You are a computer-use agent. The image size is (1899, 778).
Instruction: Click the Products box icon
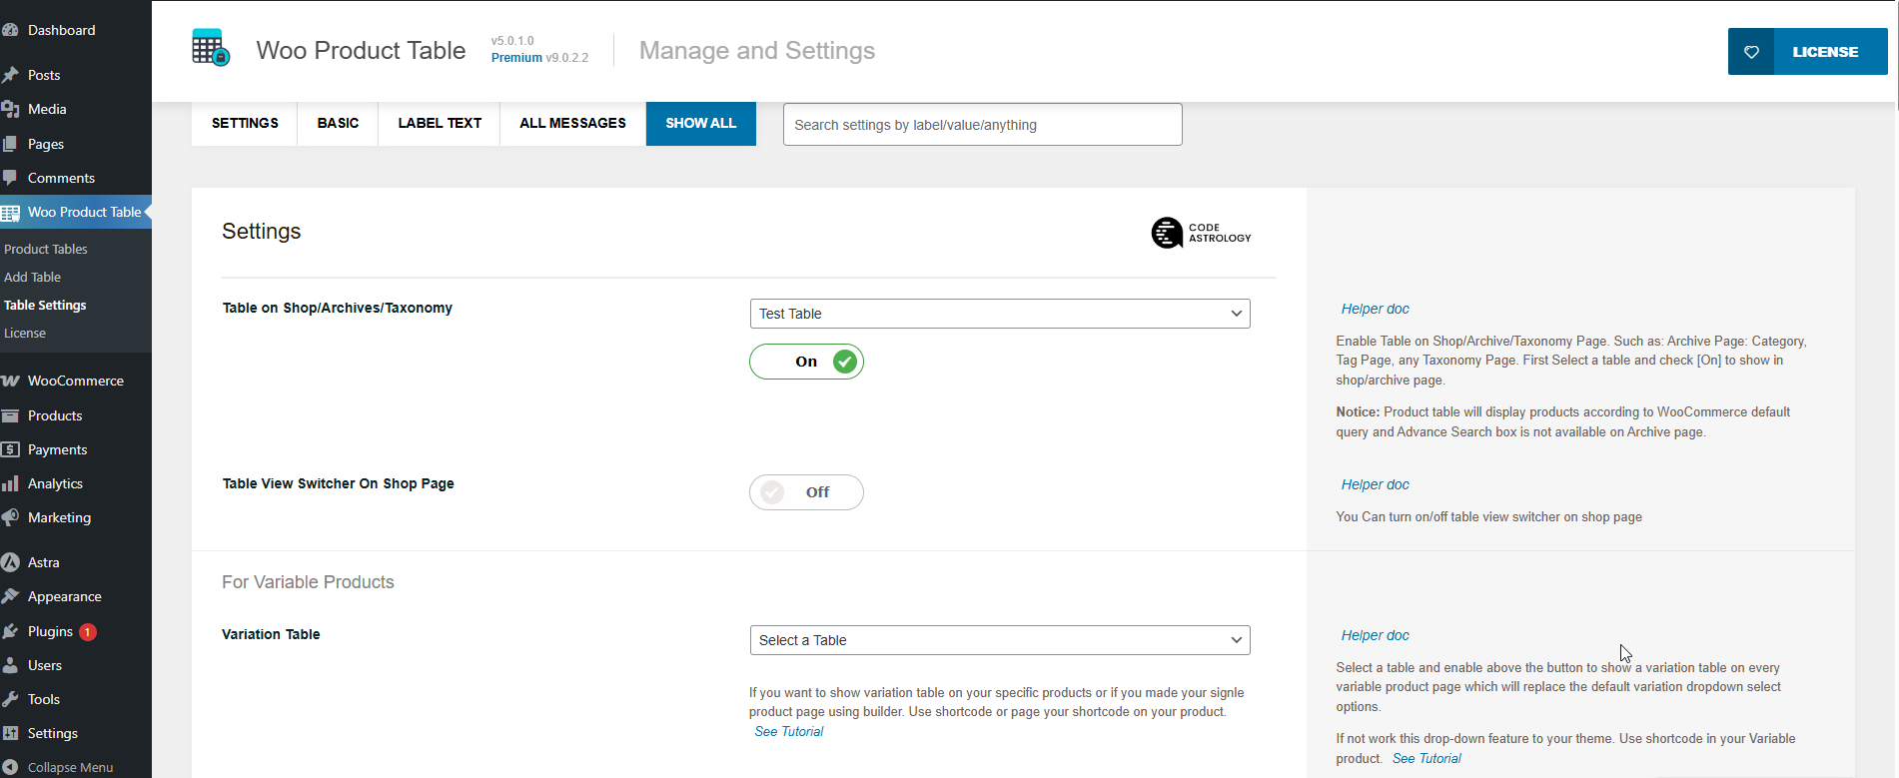point(10,415)
